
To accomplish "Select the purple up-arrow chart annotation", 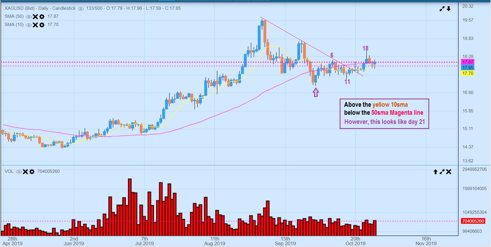I will click(316, 93).
